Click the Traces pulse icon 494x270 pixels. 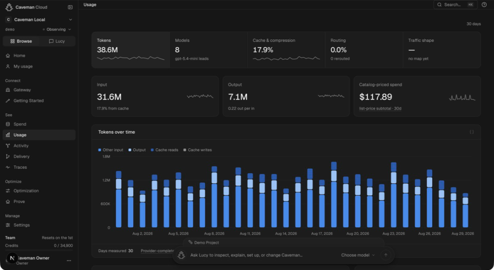coord(8,167)
